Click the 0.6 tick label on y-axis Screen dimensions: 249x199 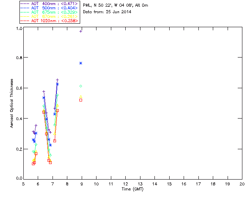click(19, 88)
